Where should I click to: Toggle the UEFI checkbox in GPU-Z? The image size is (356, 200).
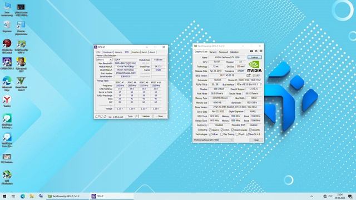pyautogui.click(x=254, y=76)
